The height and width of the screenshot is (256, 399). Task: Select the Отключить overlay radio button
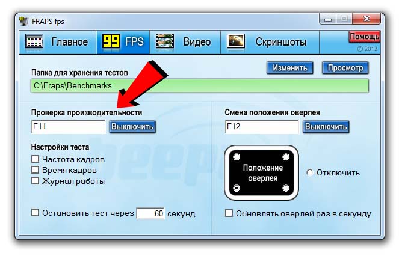click(x=310, y=172)
